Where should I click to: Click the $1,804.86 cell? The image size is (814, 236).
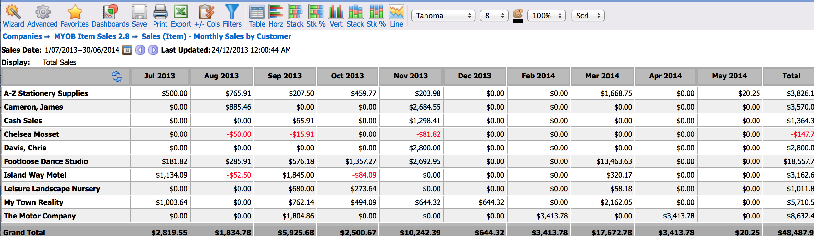298,216
